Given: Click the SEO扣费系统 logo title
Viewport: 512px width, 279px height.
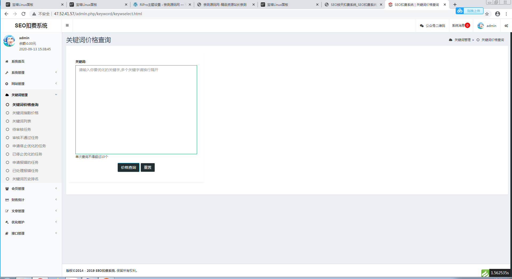Looking at the screenshot, I should click(31, 26).
